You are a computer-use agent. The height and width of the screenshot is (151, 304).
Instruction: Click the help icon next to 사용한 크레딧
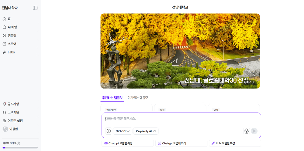coord(19,143)
